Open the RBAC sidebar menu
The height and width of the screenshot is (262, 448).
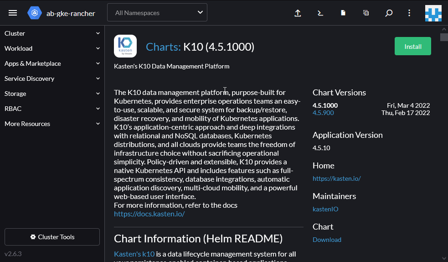point(52,109)
